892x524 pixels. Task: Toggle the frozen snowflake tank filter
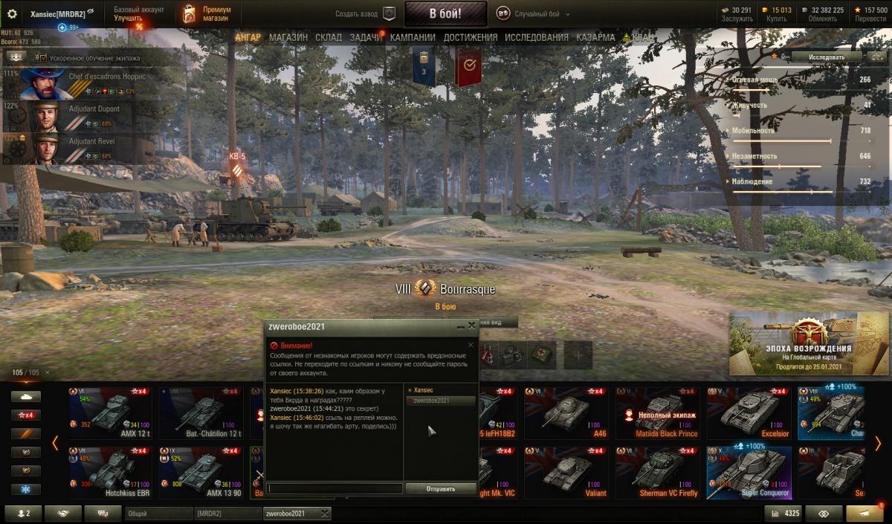click(26, 489)
